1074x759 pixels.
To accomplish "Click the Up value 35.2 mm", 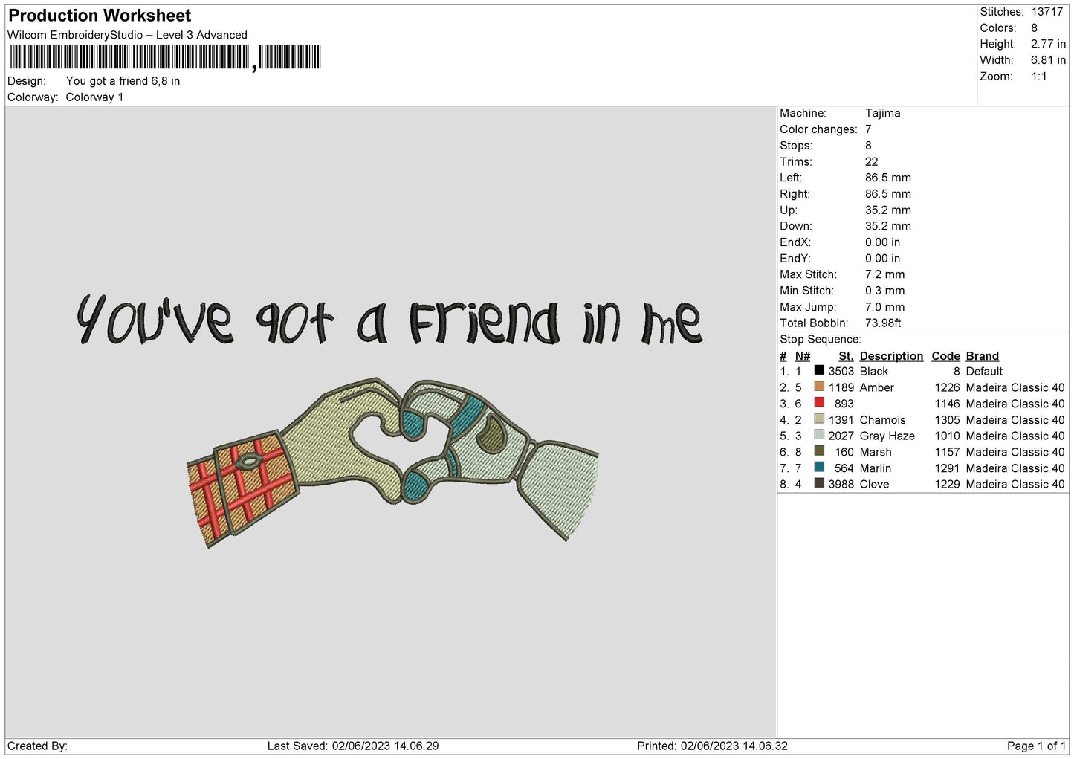I will tap(887, 210).
